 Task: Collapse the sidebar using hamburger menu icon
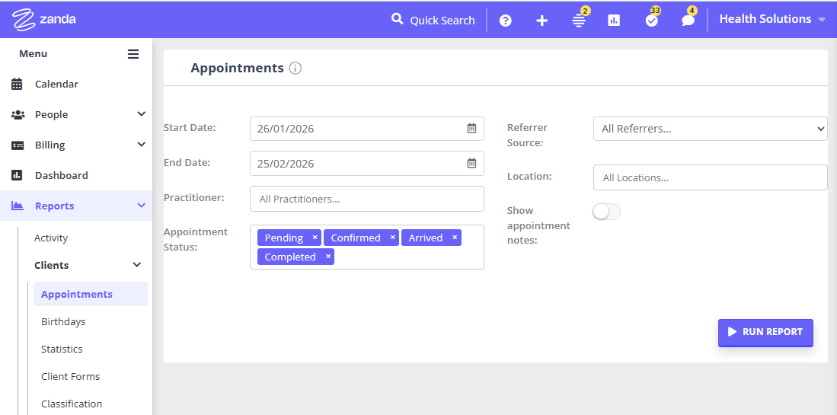[x=133, y=54]
